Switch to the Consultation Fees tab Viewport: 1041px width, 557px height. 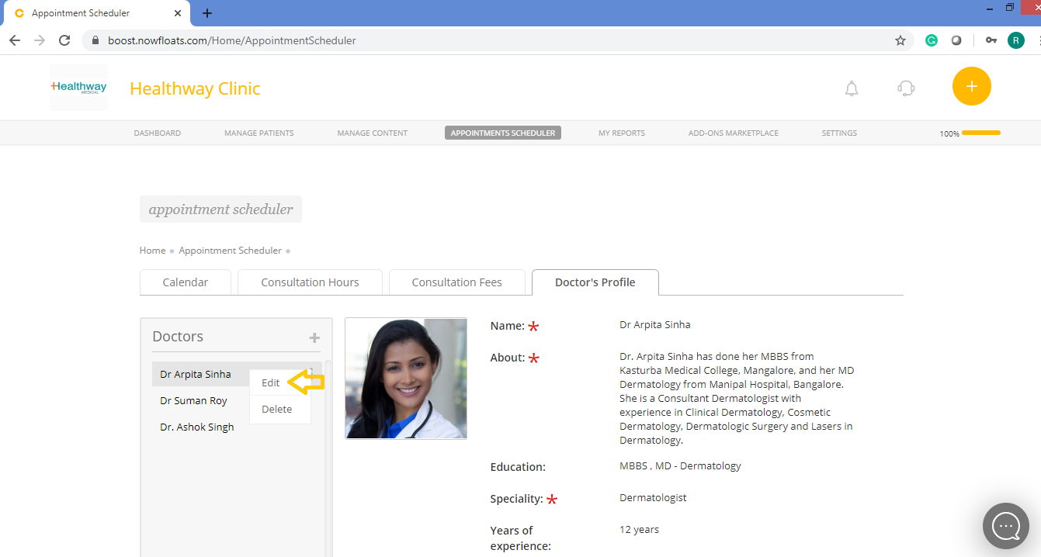pyautogui.click(x=457, y=282)
